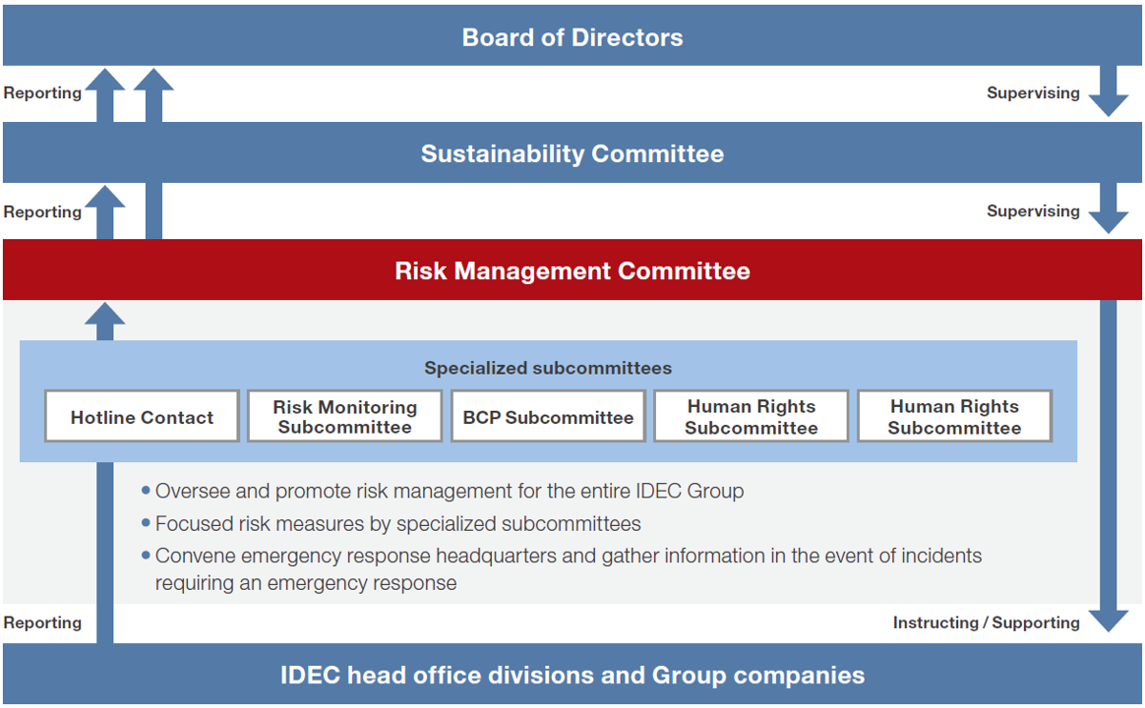1145x708 pixels.
Task: Select the Board of Directors bar
Action: tap(572, 37)
